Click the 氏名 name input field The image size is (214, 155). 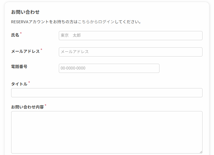point(131,36)
